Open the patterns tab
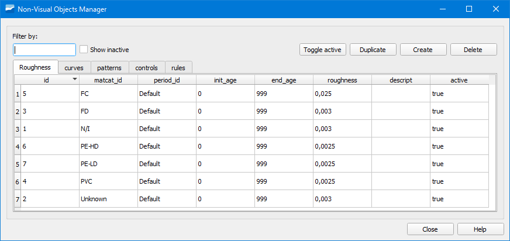510x241 pixels. [x=109, y=68]
